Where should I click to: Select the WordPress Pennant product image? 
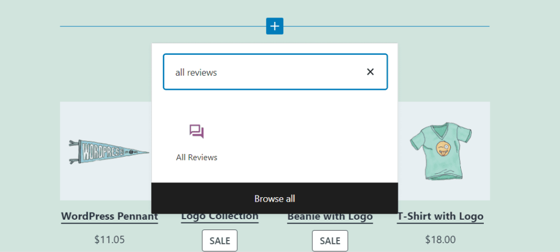106,151
